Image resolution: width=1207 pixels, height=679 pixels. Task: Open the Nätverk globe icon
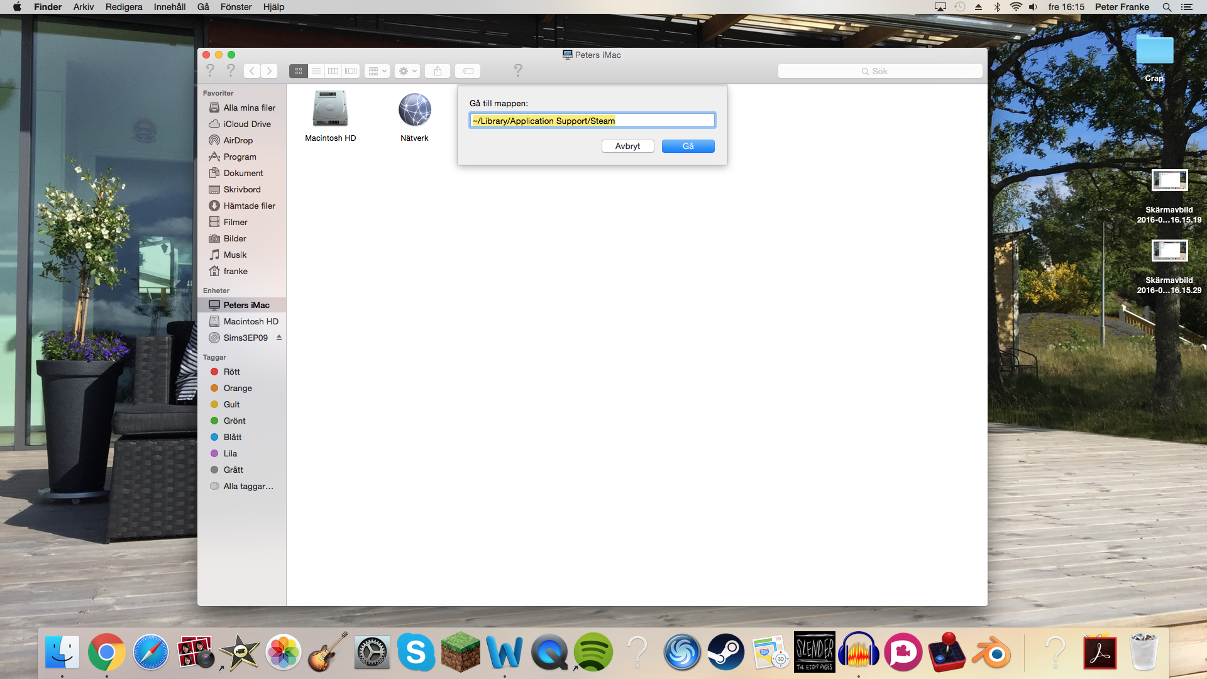414,109
